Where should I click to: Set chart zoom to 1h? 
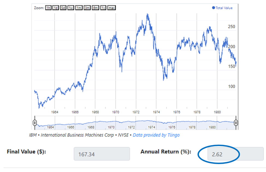tap(48, 8)
